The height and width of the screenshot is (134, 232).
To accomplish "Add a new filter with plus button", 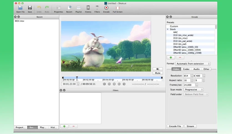I will (x=64, y=126).
